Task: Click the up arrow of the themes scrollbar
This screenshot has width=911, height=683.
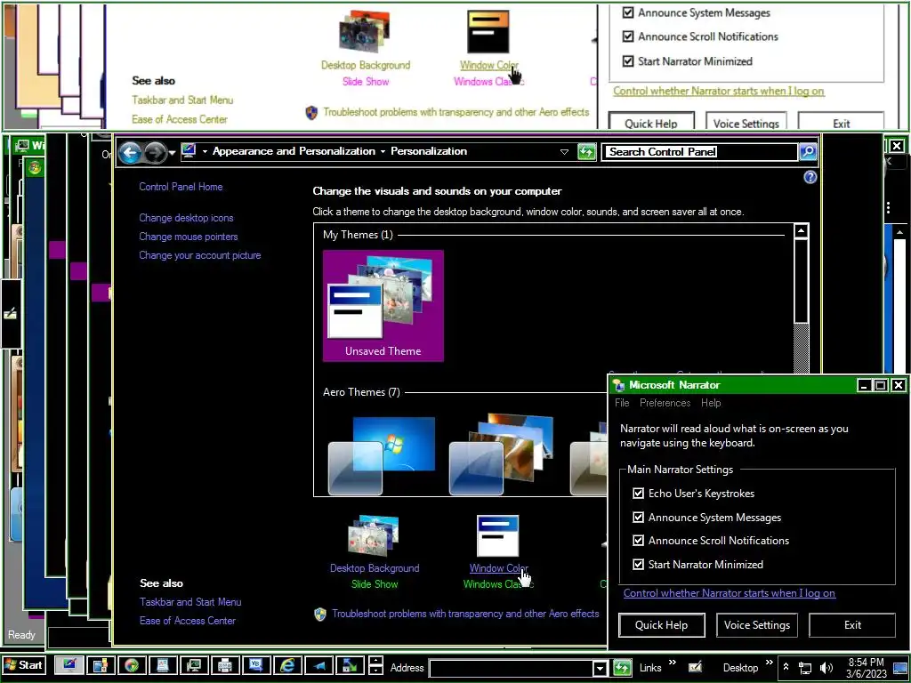Action: coord(802,231)
